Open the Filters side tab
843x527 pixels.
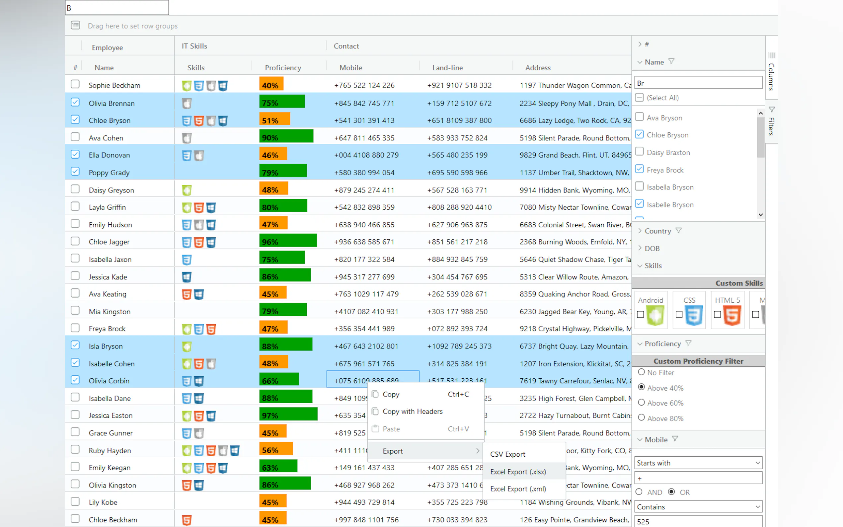[772, 121]
